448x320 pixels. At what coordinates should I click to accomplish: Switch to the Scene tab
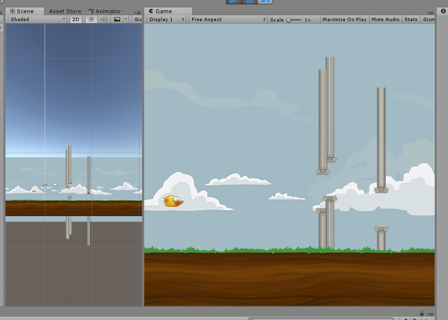[x=25, y=11]
